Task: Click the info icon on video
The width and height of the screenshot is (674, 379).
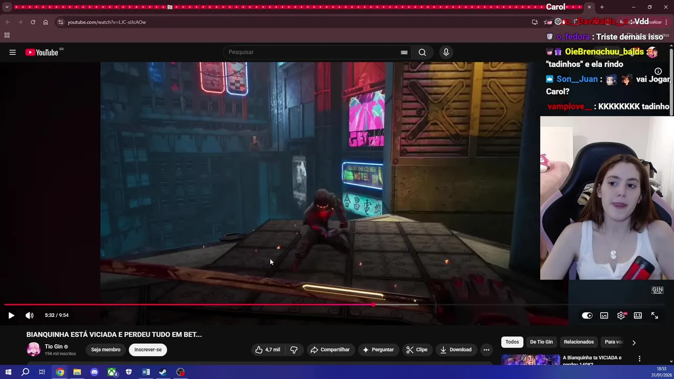Action: coord(658,71)
